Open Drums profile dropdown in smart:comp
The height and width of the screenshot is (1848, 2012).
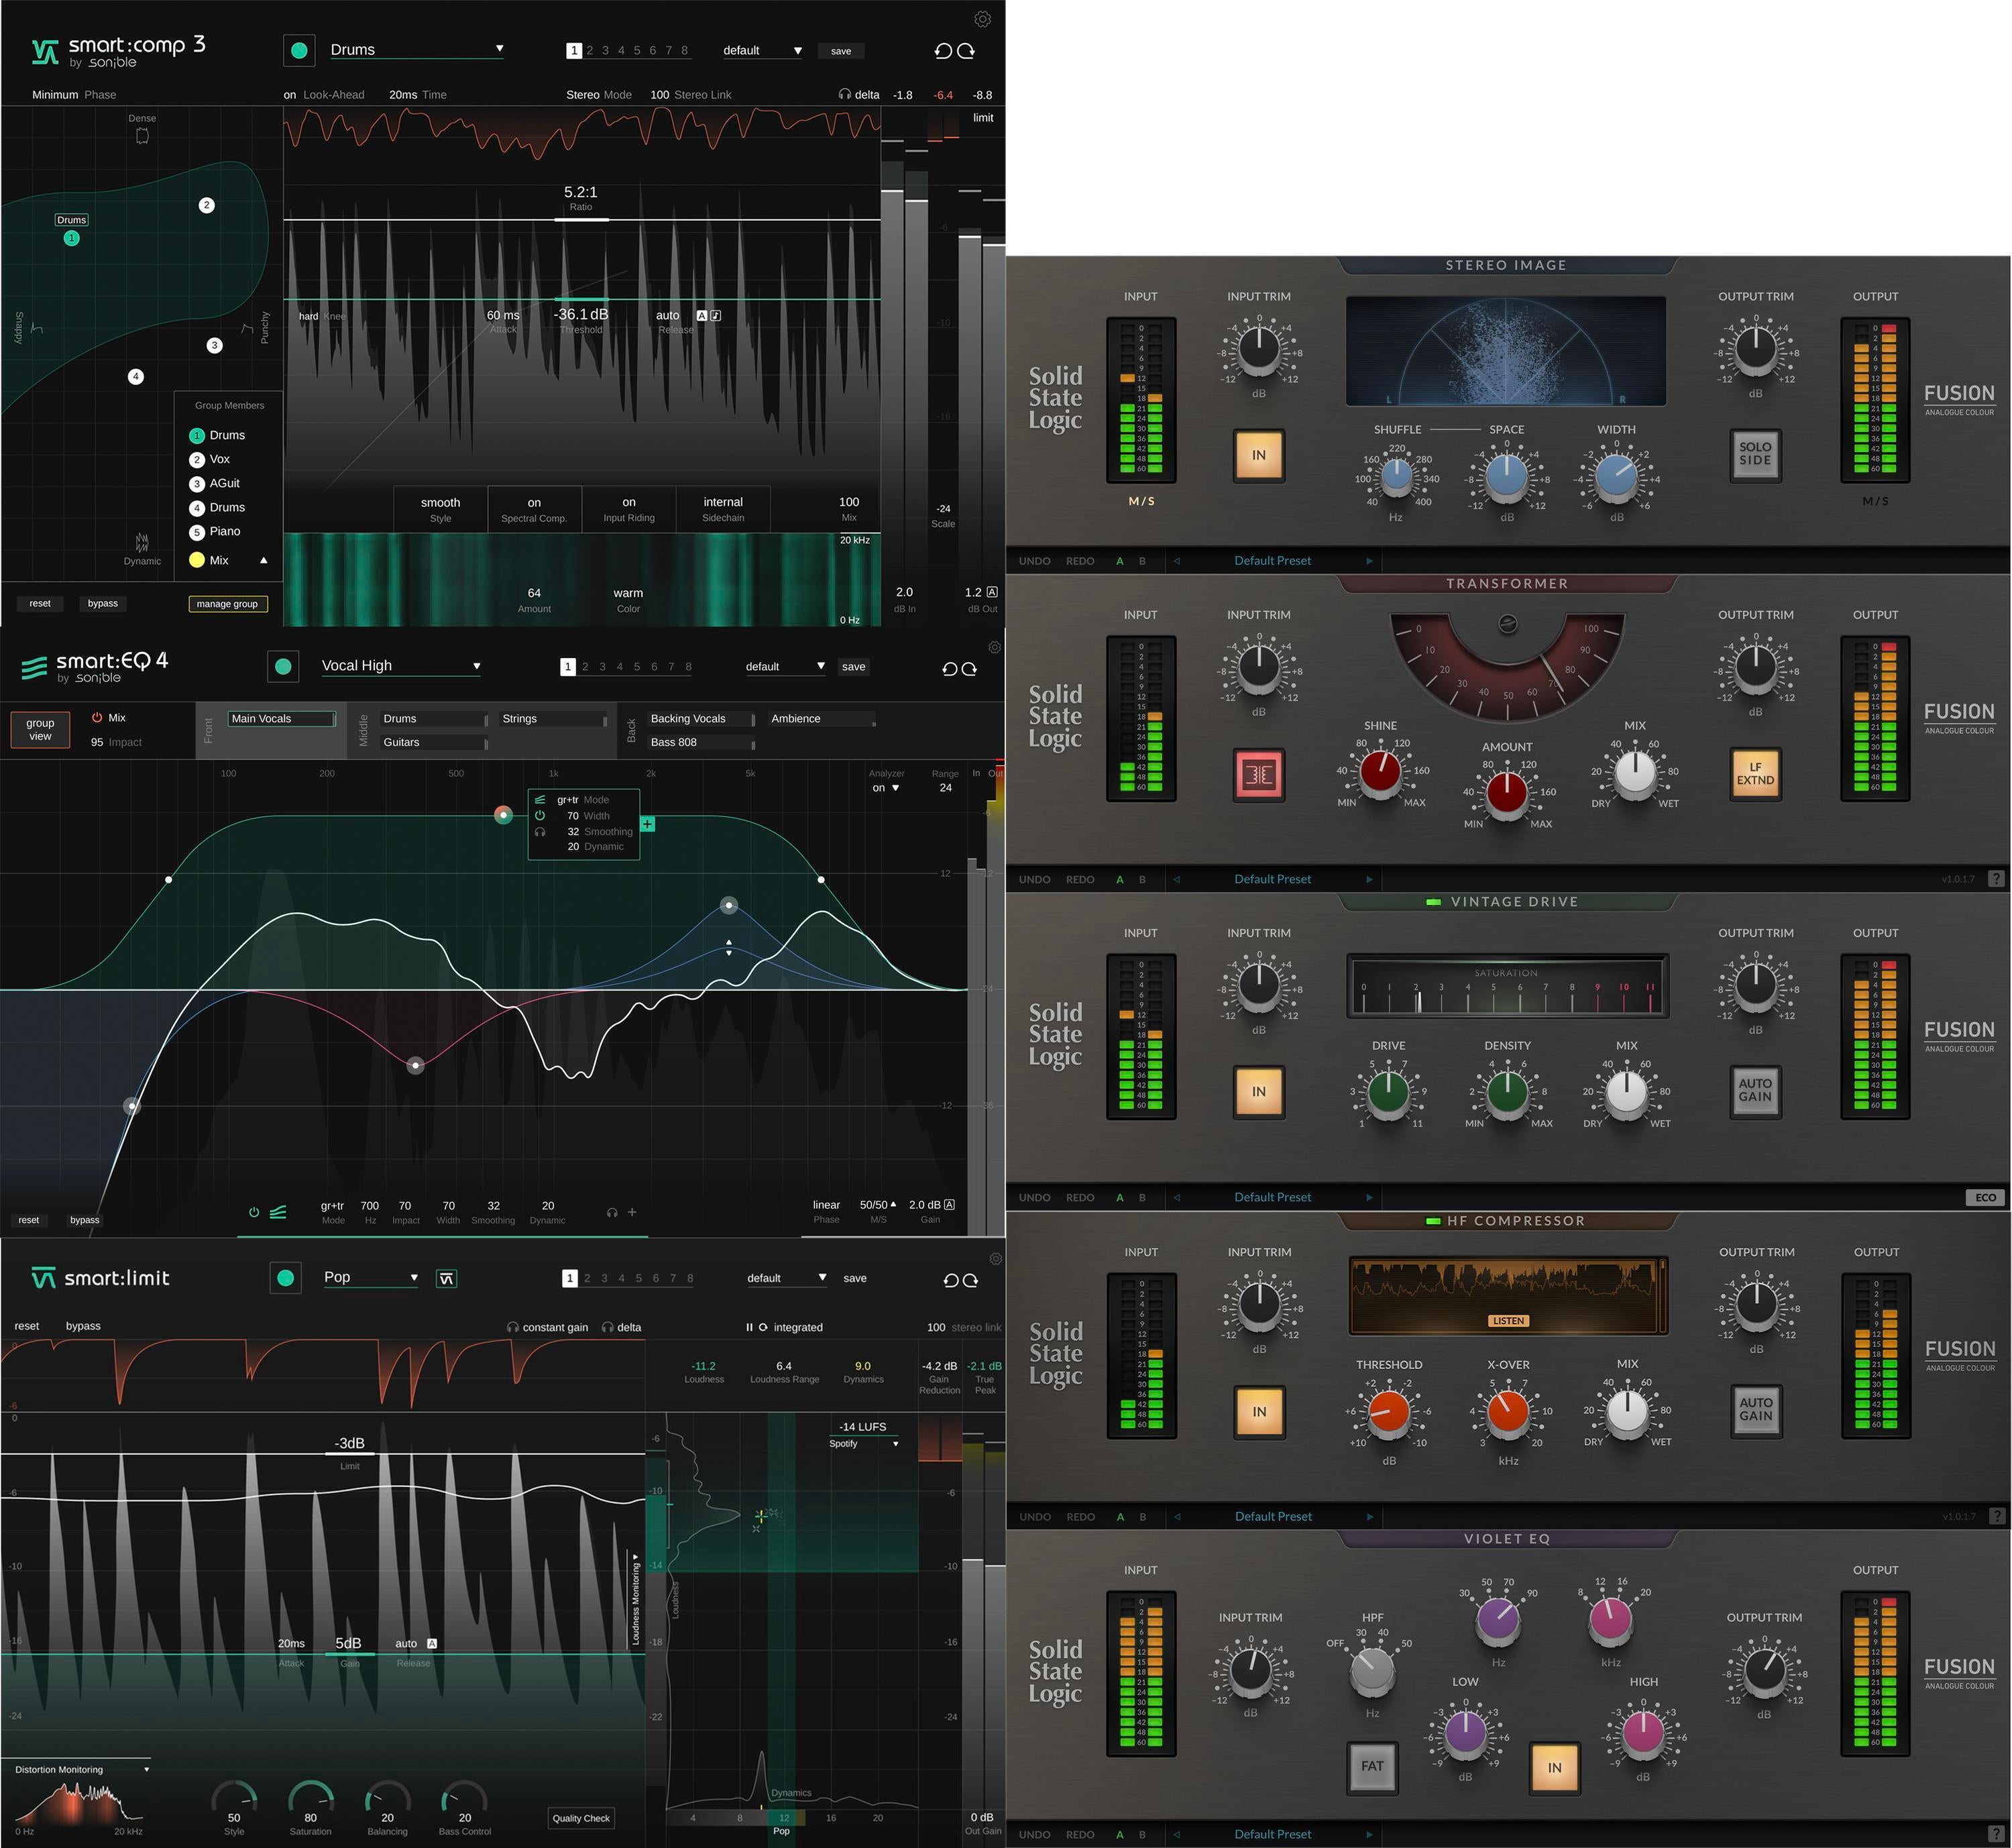click(417, 49)
